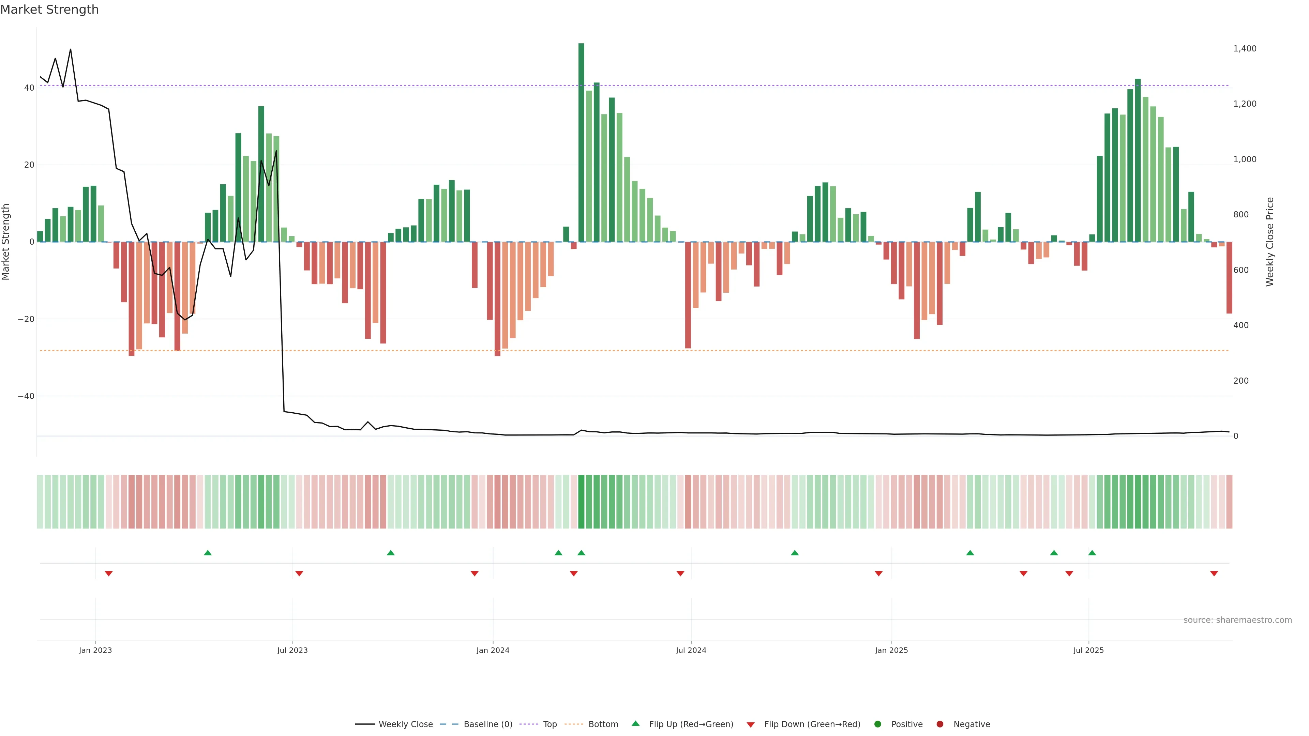The image size is (1309, 736).
Task: Open the source: sharemaestro.com link
Action: pyautogui.click(x=1237, y=620)
